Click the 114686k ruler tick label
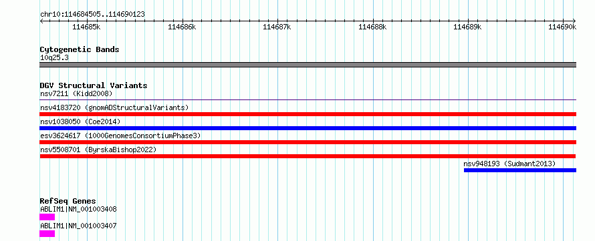Viewport: 595px width, 241px height. tap(182, 27)
